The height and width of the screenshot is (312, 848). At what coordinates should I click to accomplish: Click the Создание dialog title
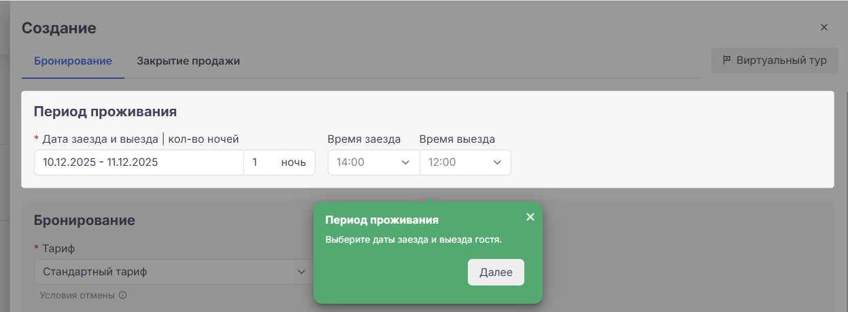click(x=59, y=28)
